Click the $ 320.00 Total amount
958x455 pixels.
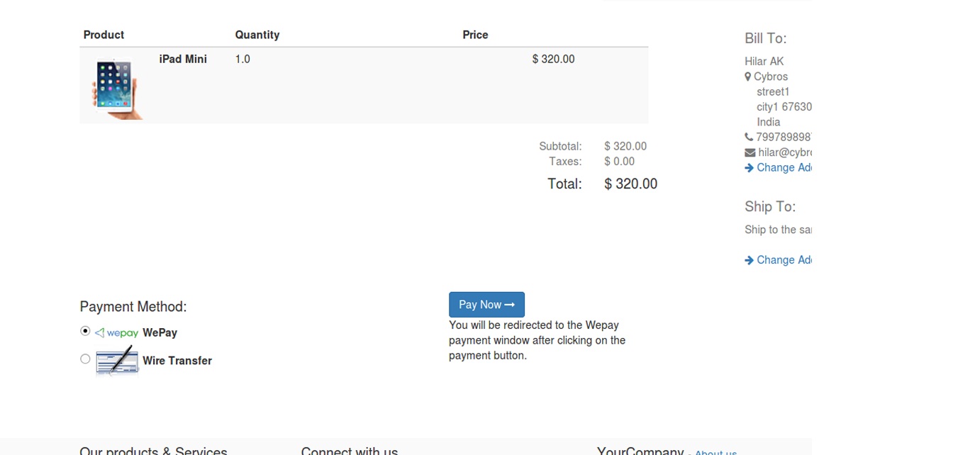(630, 184)
